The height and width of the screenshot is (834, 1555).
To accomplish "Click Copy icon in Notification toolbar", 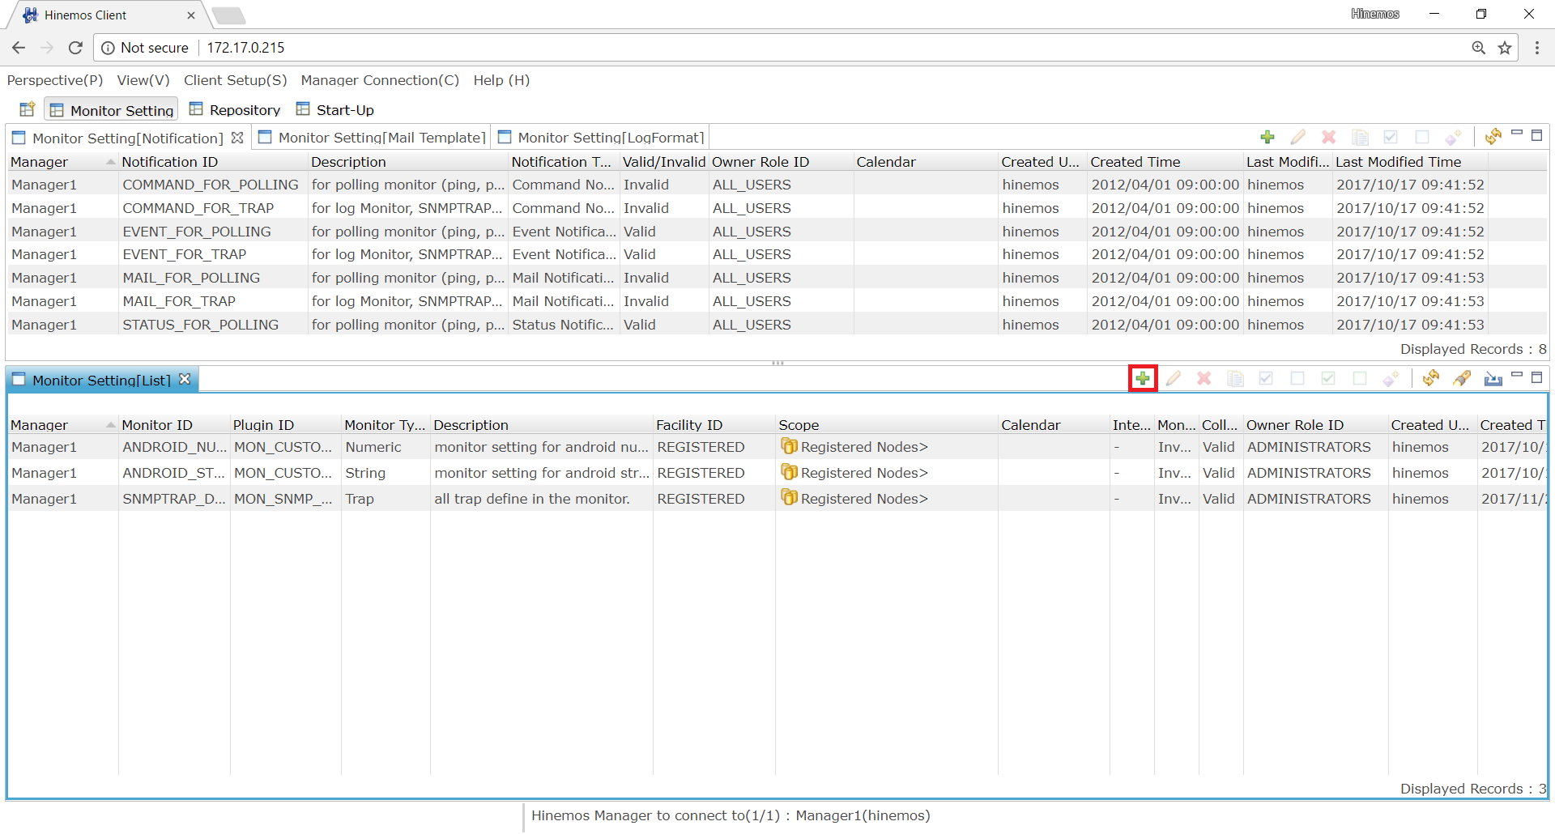I will coord(1360,137).
